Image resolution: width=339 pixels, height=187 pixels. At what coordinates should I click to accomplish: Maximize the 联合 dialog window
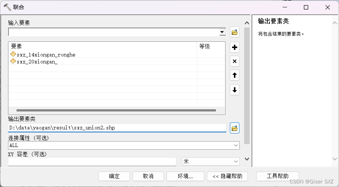306,7
